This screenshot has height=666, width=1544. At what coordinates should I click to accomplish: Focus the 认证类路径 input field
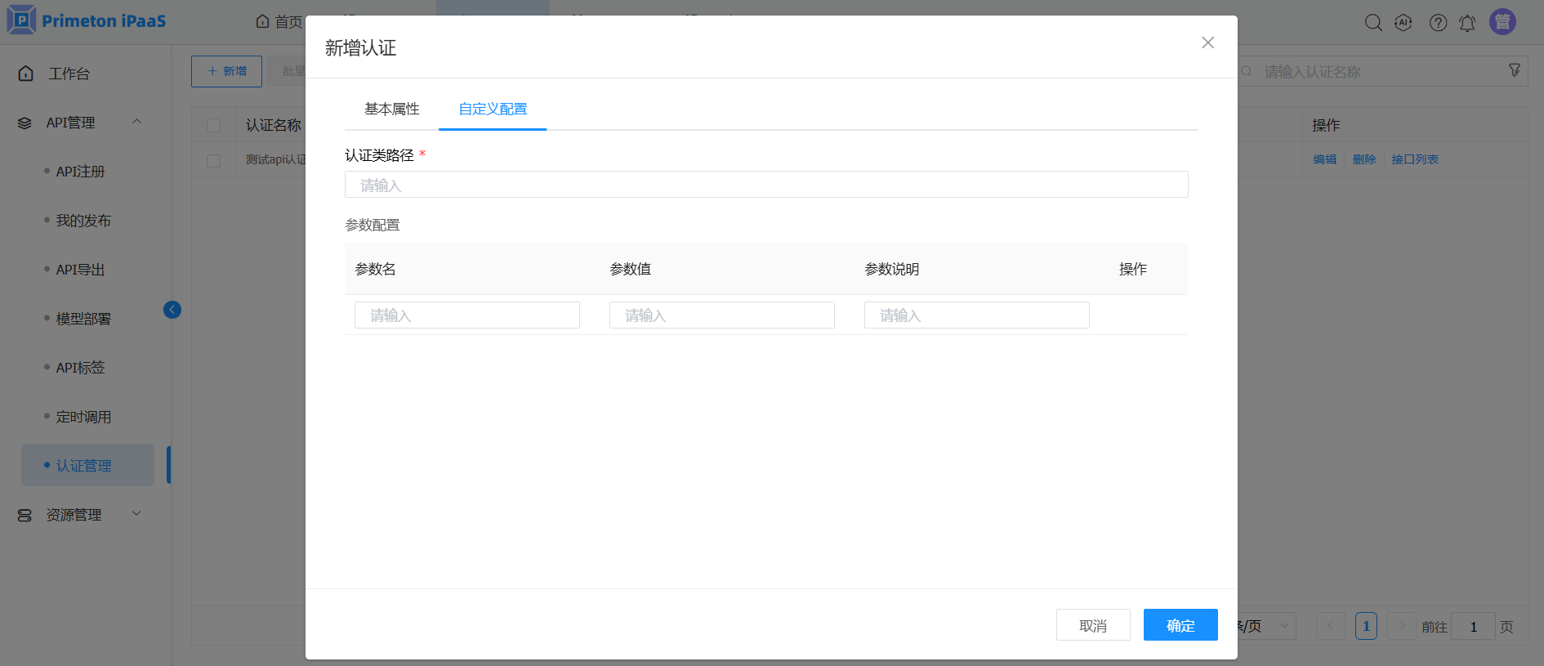[765, 185]
